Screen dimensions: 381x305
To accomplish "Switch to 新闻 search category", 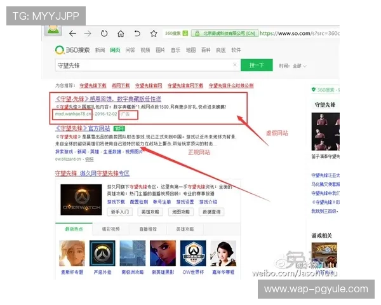I will click(x=100, y=50).
